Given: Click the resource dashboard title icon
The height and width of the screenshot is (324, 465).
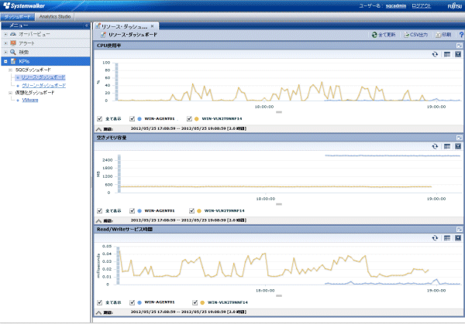Looking at the screenshot, I should point(103,35).
